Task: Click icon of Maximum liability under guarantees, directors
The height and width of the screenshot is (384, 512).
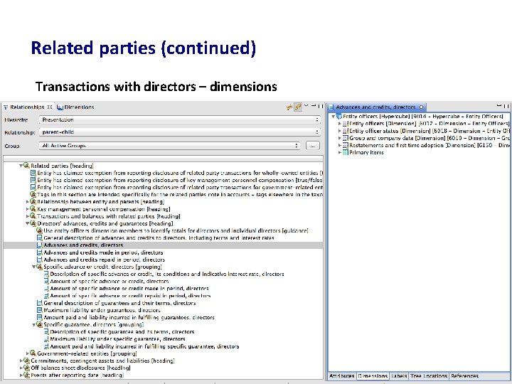Action: pos(40,310)
